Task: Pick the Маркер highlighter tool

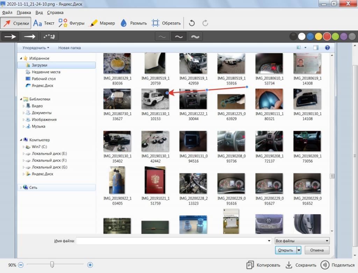Action: 102,23
